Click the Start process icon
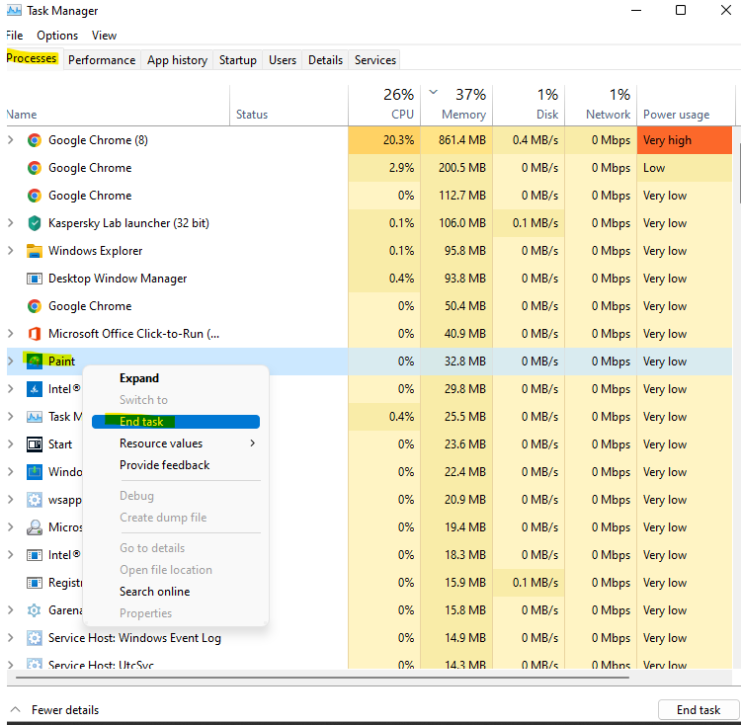The image size is (741, 725). click(x=34, y=444)
